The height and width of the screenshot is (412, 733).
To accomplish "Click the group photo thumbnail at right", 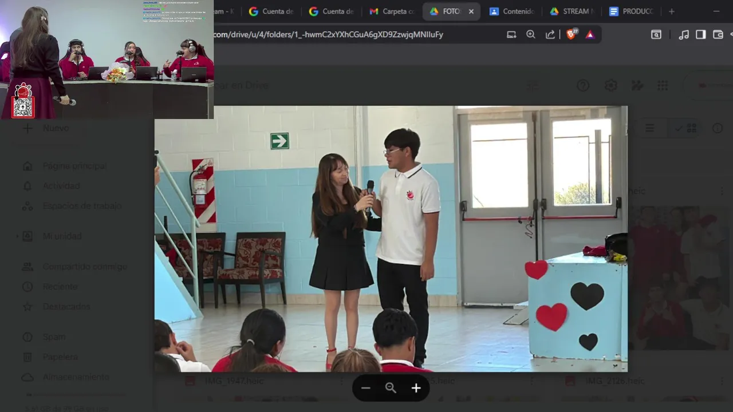I will coord(680,278).
